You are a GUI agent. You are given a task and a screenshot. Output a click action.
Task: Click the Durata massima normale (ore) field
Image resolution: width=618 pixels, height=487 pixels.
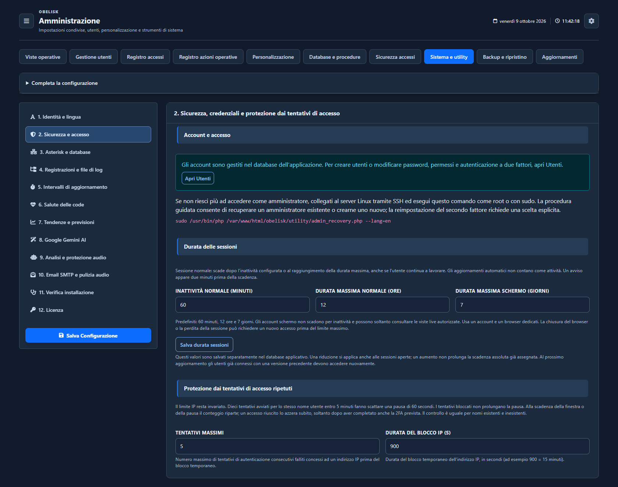point(383,304)
